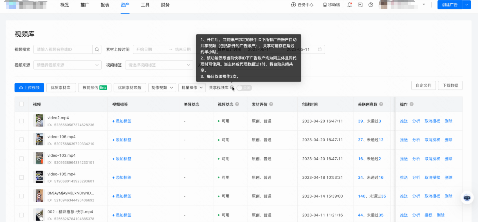Click the 素材评价 column info icon
The width and height of the screenshot is (478, 222).
[271, 104]
